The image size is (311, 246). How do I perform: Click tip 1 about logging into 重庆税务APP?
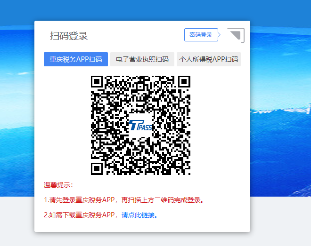point(124,200)
